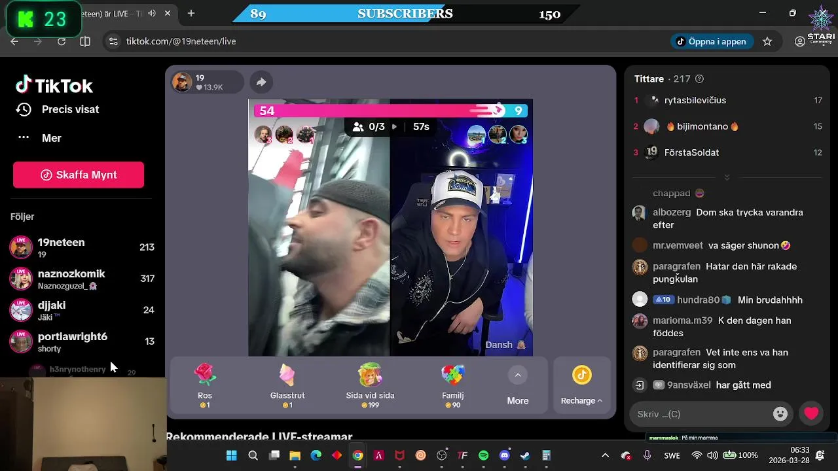838x471 pixels.
Task: Open the Chrome profile icon
Action: (x=799, y=41)
